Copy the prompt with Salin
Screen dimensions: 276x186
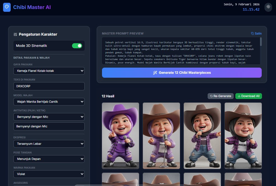click(256, 33)
